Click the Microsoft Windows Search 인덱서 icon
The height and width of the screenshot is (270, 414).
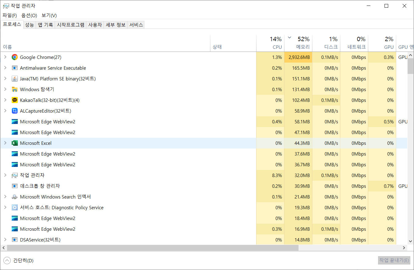(x=14, y=197)
